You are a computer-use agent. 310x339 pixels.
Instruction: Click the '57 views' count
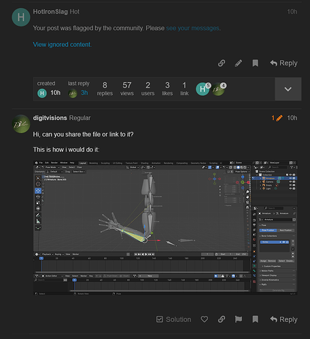click(x=127, y=89)
